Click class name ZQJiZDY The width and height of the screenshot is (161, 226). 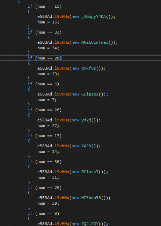click(x=90, y=224)
